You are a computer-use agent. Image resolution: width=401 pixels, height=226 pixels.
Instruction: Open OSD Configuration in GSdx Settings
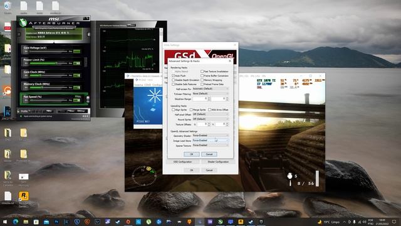click(x=182, y=162)
